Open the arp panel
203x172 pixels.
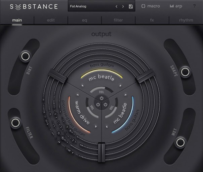point(176,6)
